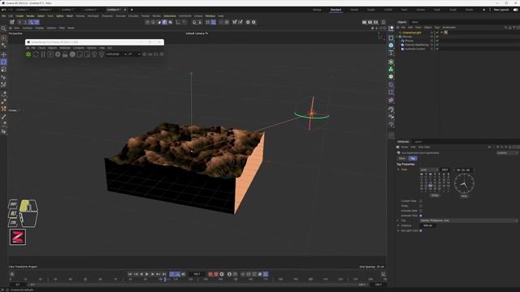This screenshot has height=292, width=520.
Task: Open the Extensions menu
Action: [x=170, y=16]
